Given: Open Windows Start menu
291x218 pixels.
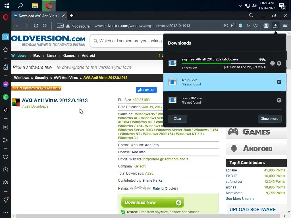Looking at the screenshot, I should (7, 6).
